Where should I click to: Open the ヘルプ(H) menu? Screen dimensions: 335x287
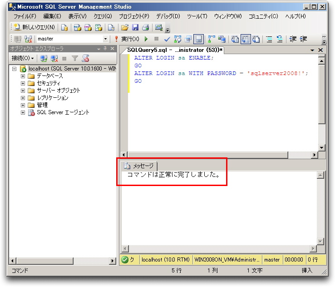296,16
